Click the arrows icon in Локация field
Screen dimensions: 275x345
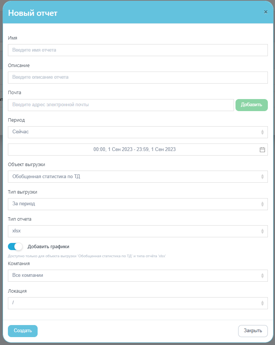(262, 303)
